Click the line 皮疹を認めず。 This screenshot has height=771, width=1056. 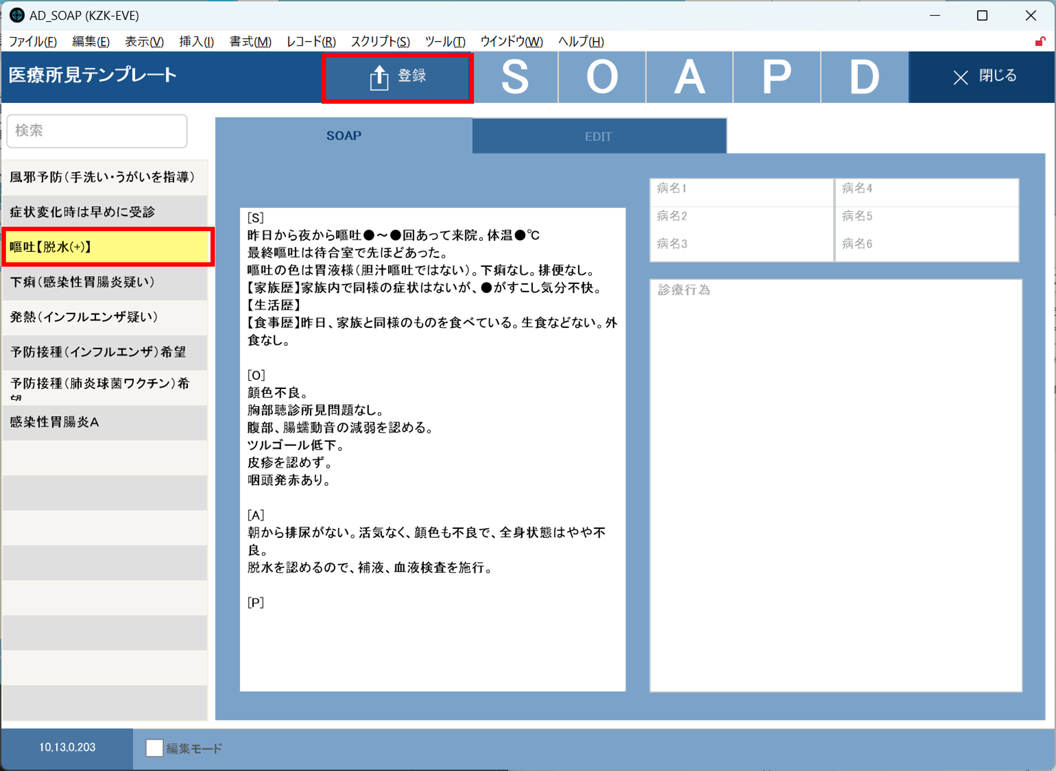290,463
